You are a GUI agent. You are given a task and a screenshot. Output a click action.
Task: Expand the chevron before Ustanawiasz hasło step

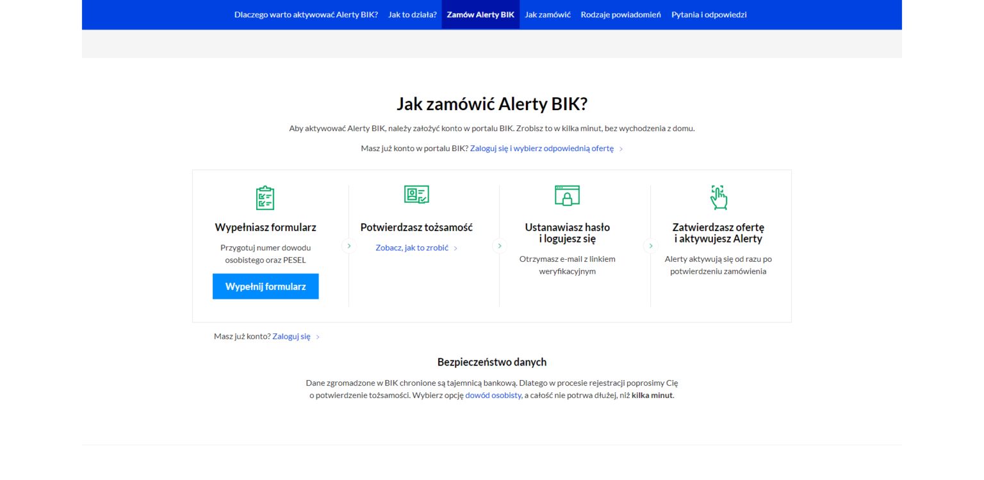pos(500,245)
